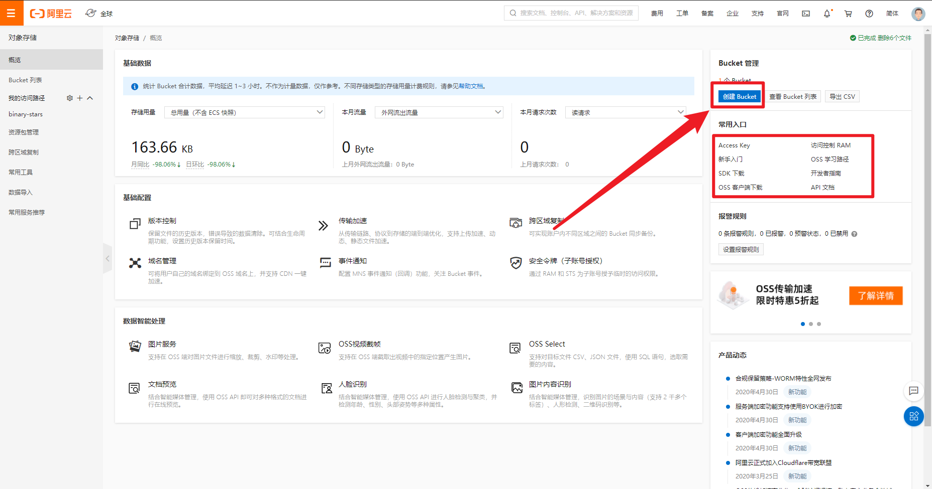The height and width of the screenshot is (489, 932).
Task: Open the 工单 top menu
Action: pyautogui.click(x=682, y=14)
